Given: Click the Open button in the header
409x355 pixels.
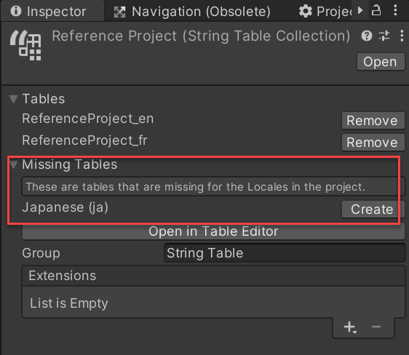Looking at the screenshot, I should [381, 62].
